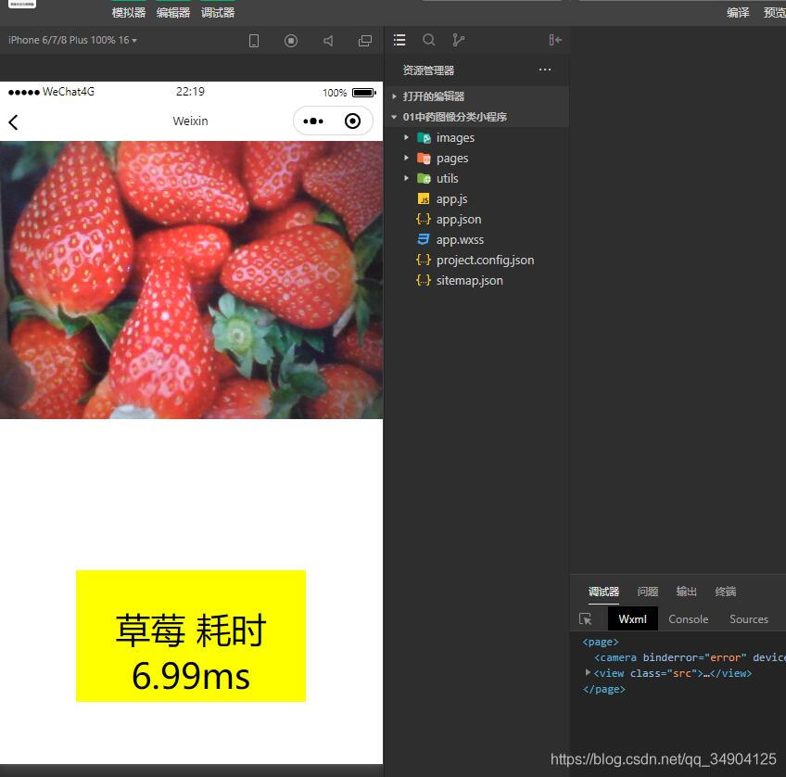Switch to the Console tab
The height and width of the screenshot is (777, 786).
[x=689, y=619]
